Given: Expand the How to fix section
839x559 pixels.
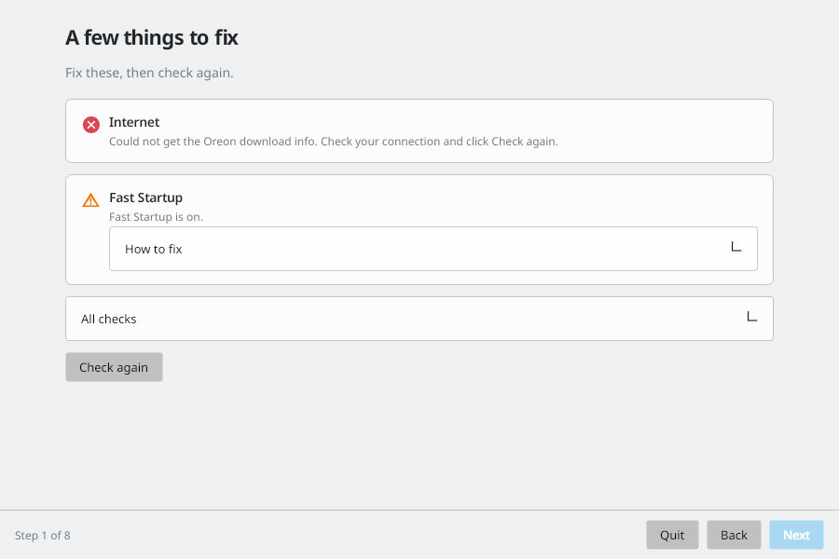Looking at the screenshot, I should tap(433, 249).
